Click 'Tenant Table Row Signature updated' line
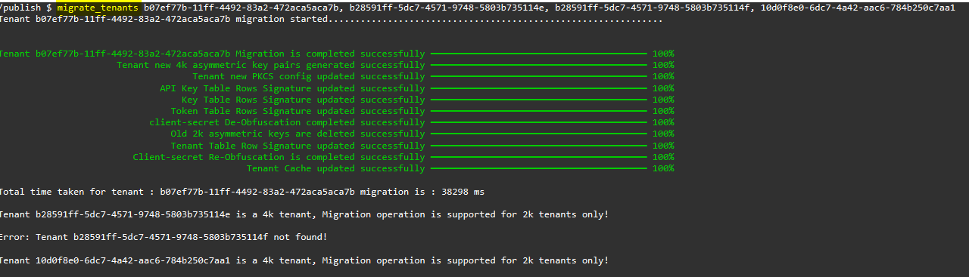 coord(298,146)
